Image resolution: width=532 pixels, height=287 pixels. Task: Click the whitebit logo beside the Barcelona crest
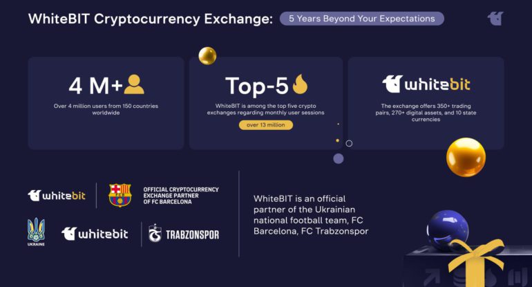(x=57, y=196)
